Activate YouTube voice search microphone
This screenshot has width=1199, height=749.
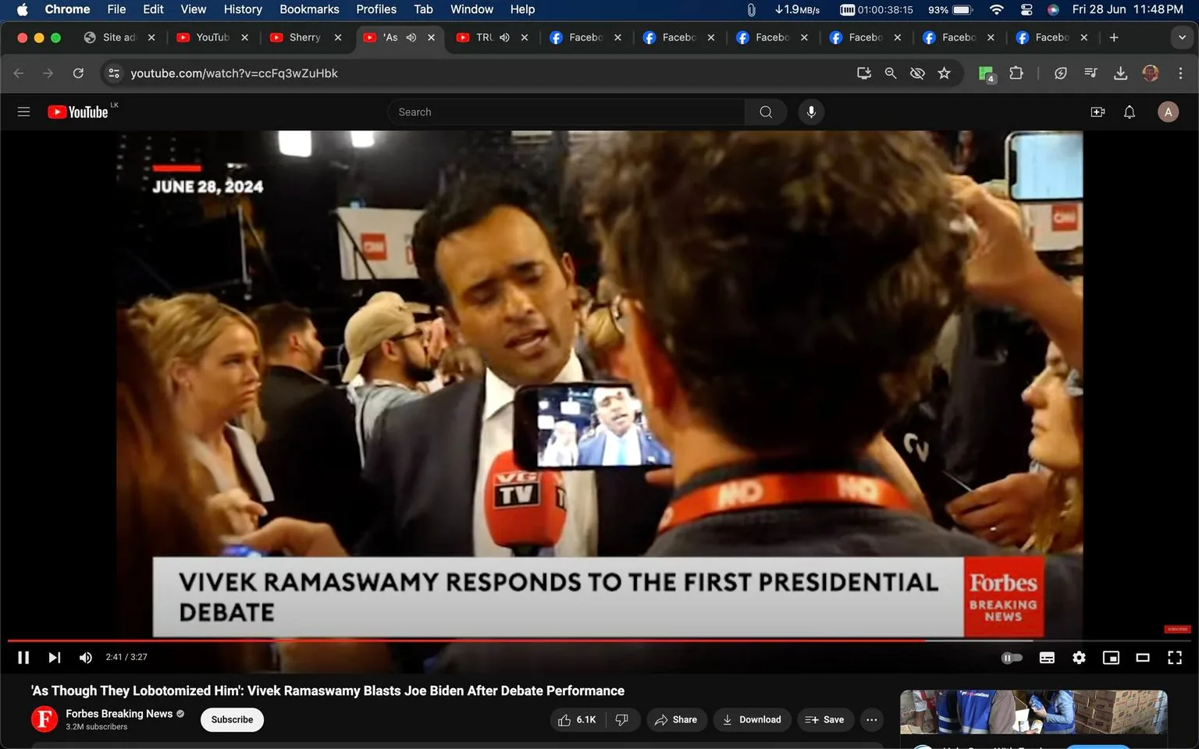(x=811, y=112)
